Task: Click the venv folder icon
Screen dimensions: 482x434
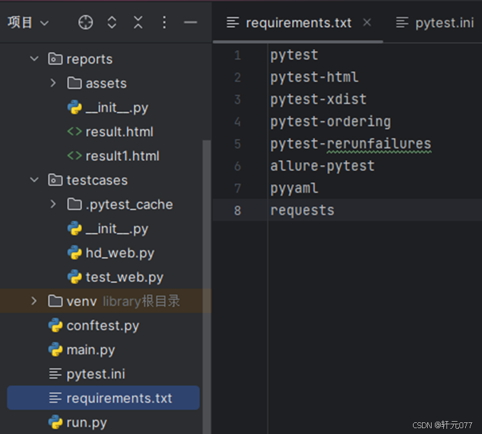Action: (x=55, y=301)
